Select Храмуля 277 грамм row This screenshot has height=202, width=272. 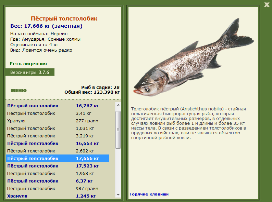pyautogui.click(x=58, y=121)
